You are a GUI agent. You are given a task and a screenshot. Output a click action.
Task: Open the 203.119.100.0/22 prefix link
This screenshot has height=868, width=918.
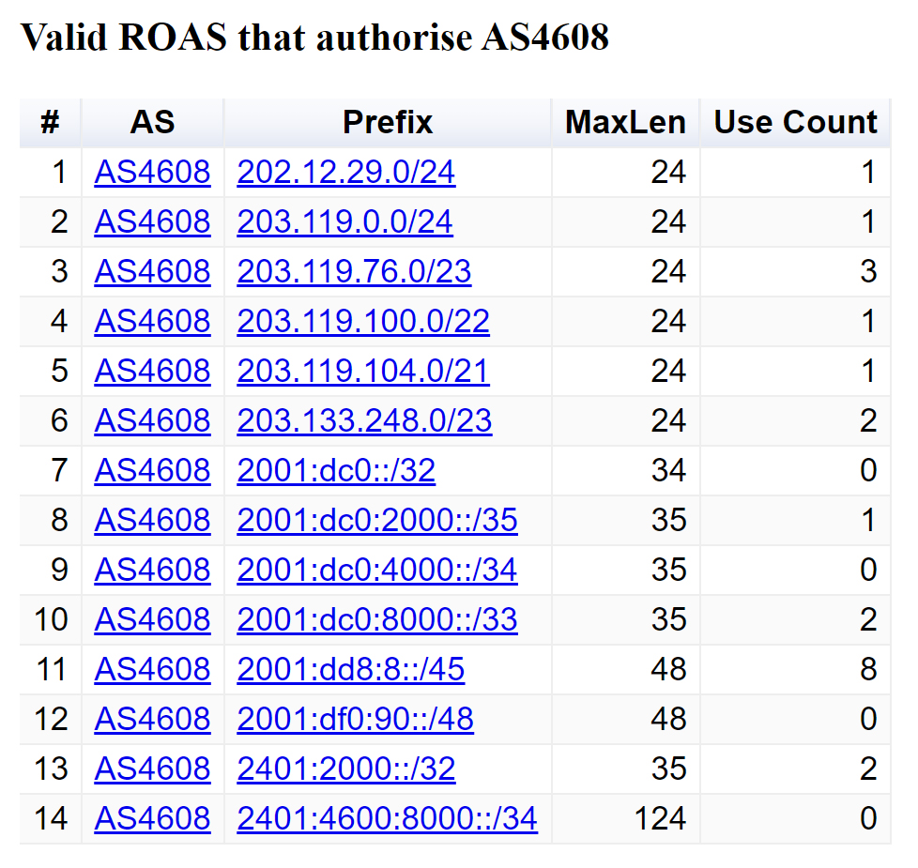362,321
